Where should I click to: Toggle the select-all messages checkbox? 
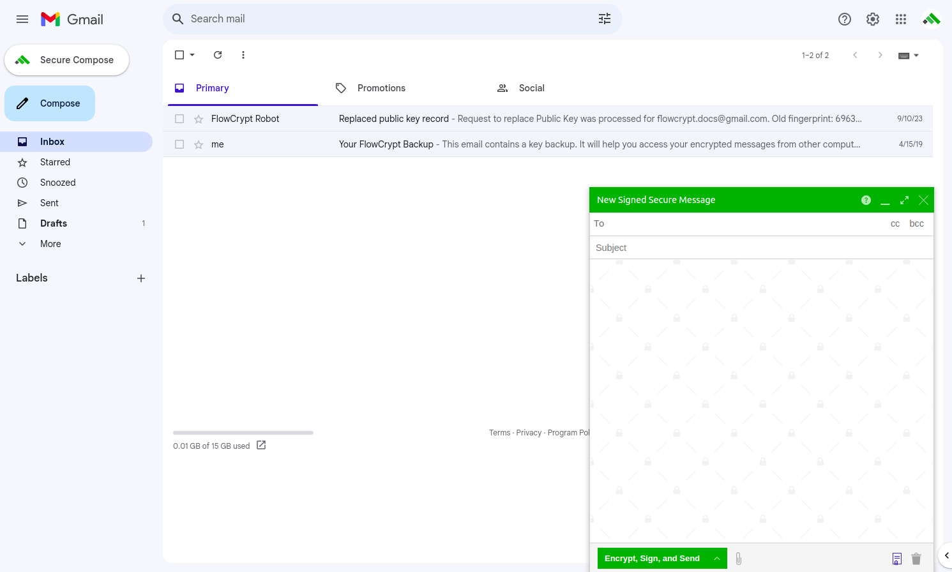[179, 55]
